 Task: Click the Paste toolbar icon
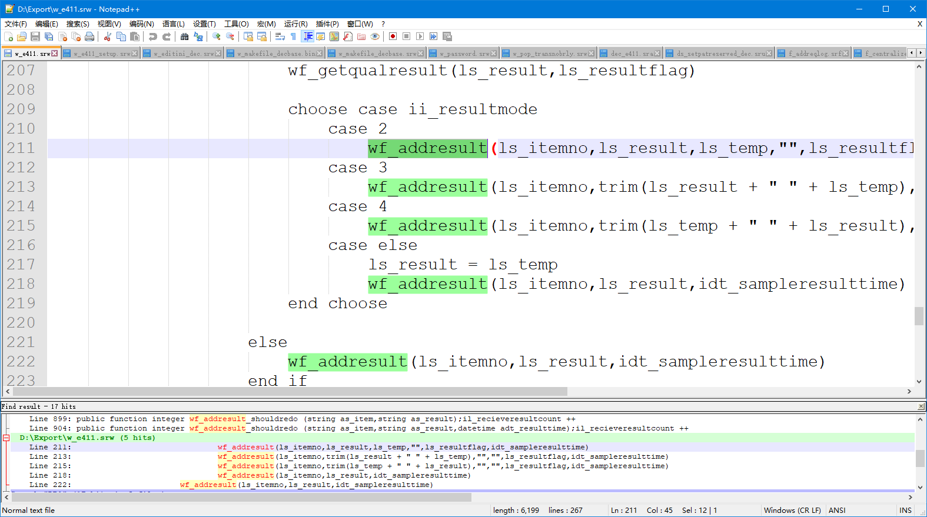135,36
